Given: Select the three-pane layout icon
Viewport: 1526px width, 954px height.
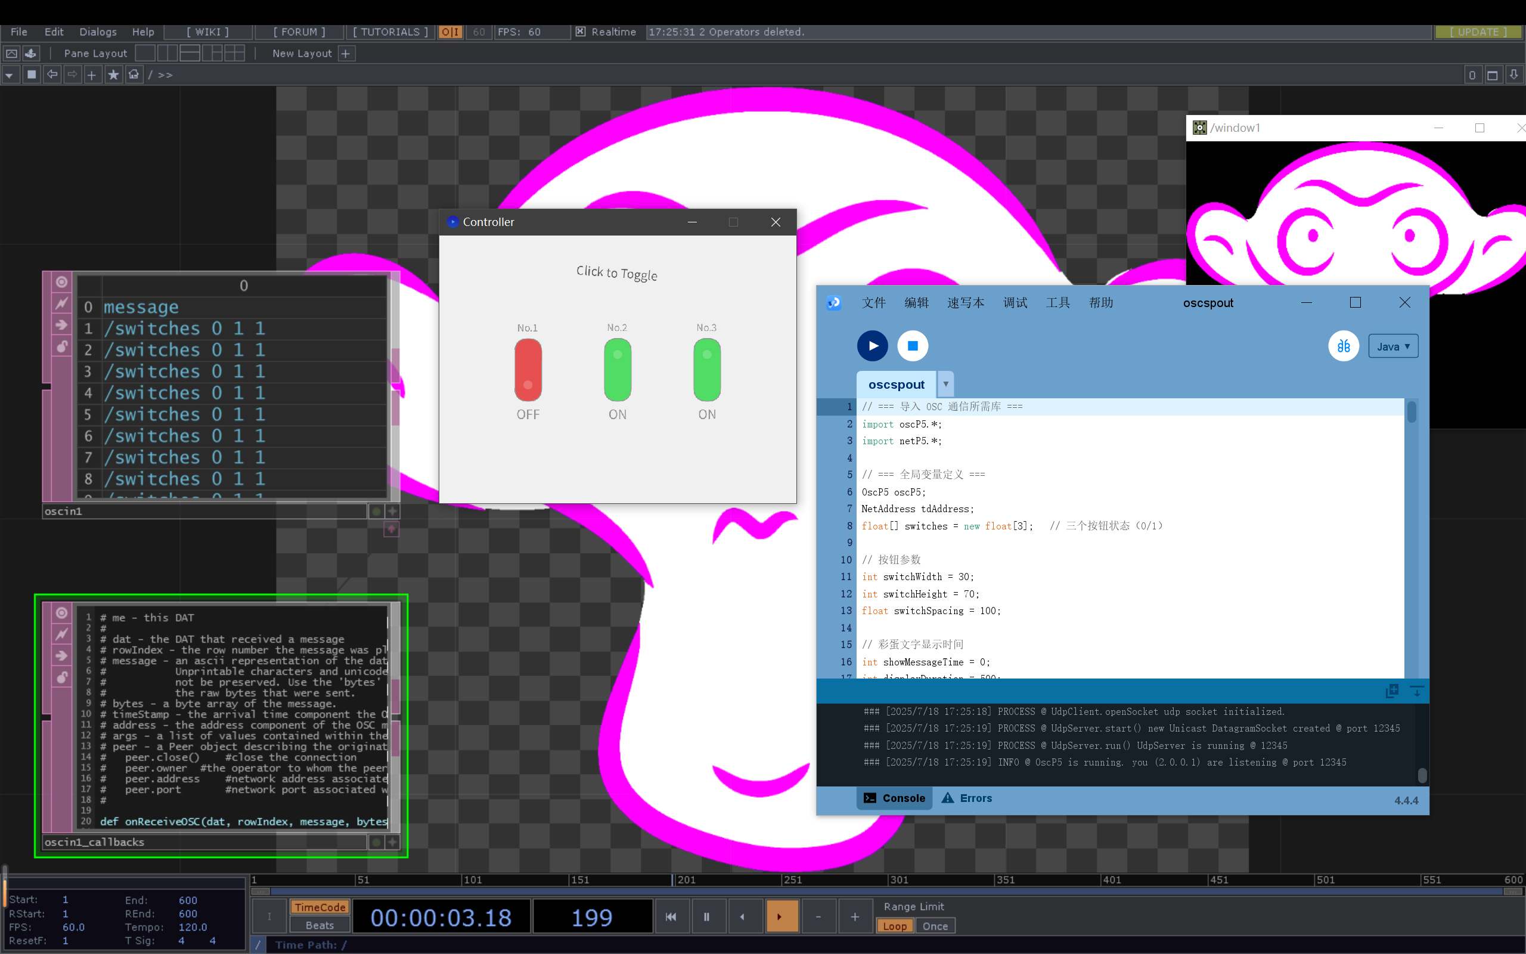Looking at the screenshot, I should [x=212, y=54].
